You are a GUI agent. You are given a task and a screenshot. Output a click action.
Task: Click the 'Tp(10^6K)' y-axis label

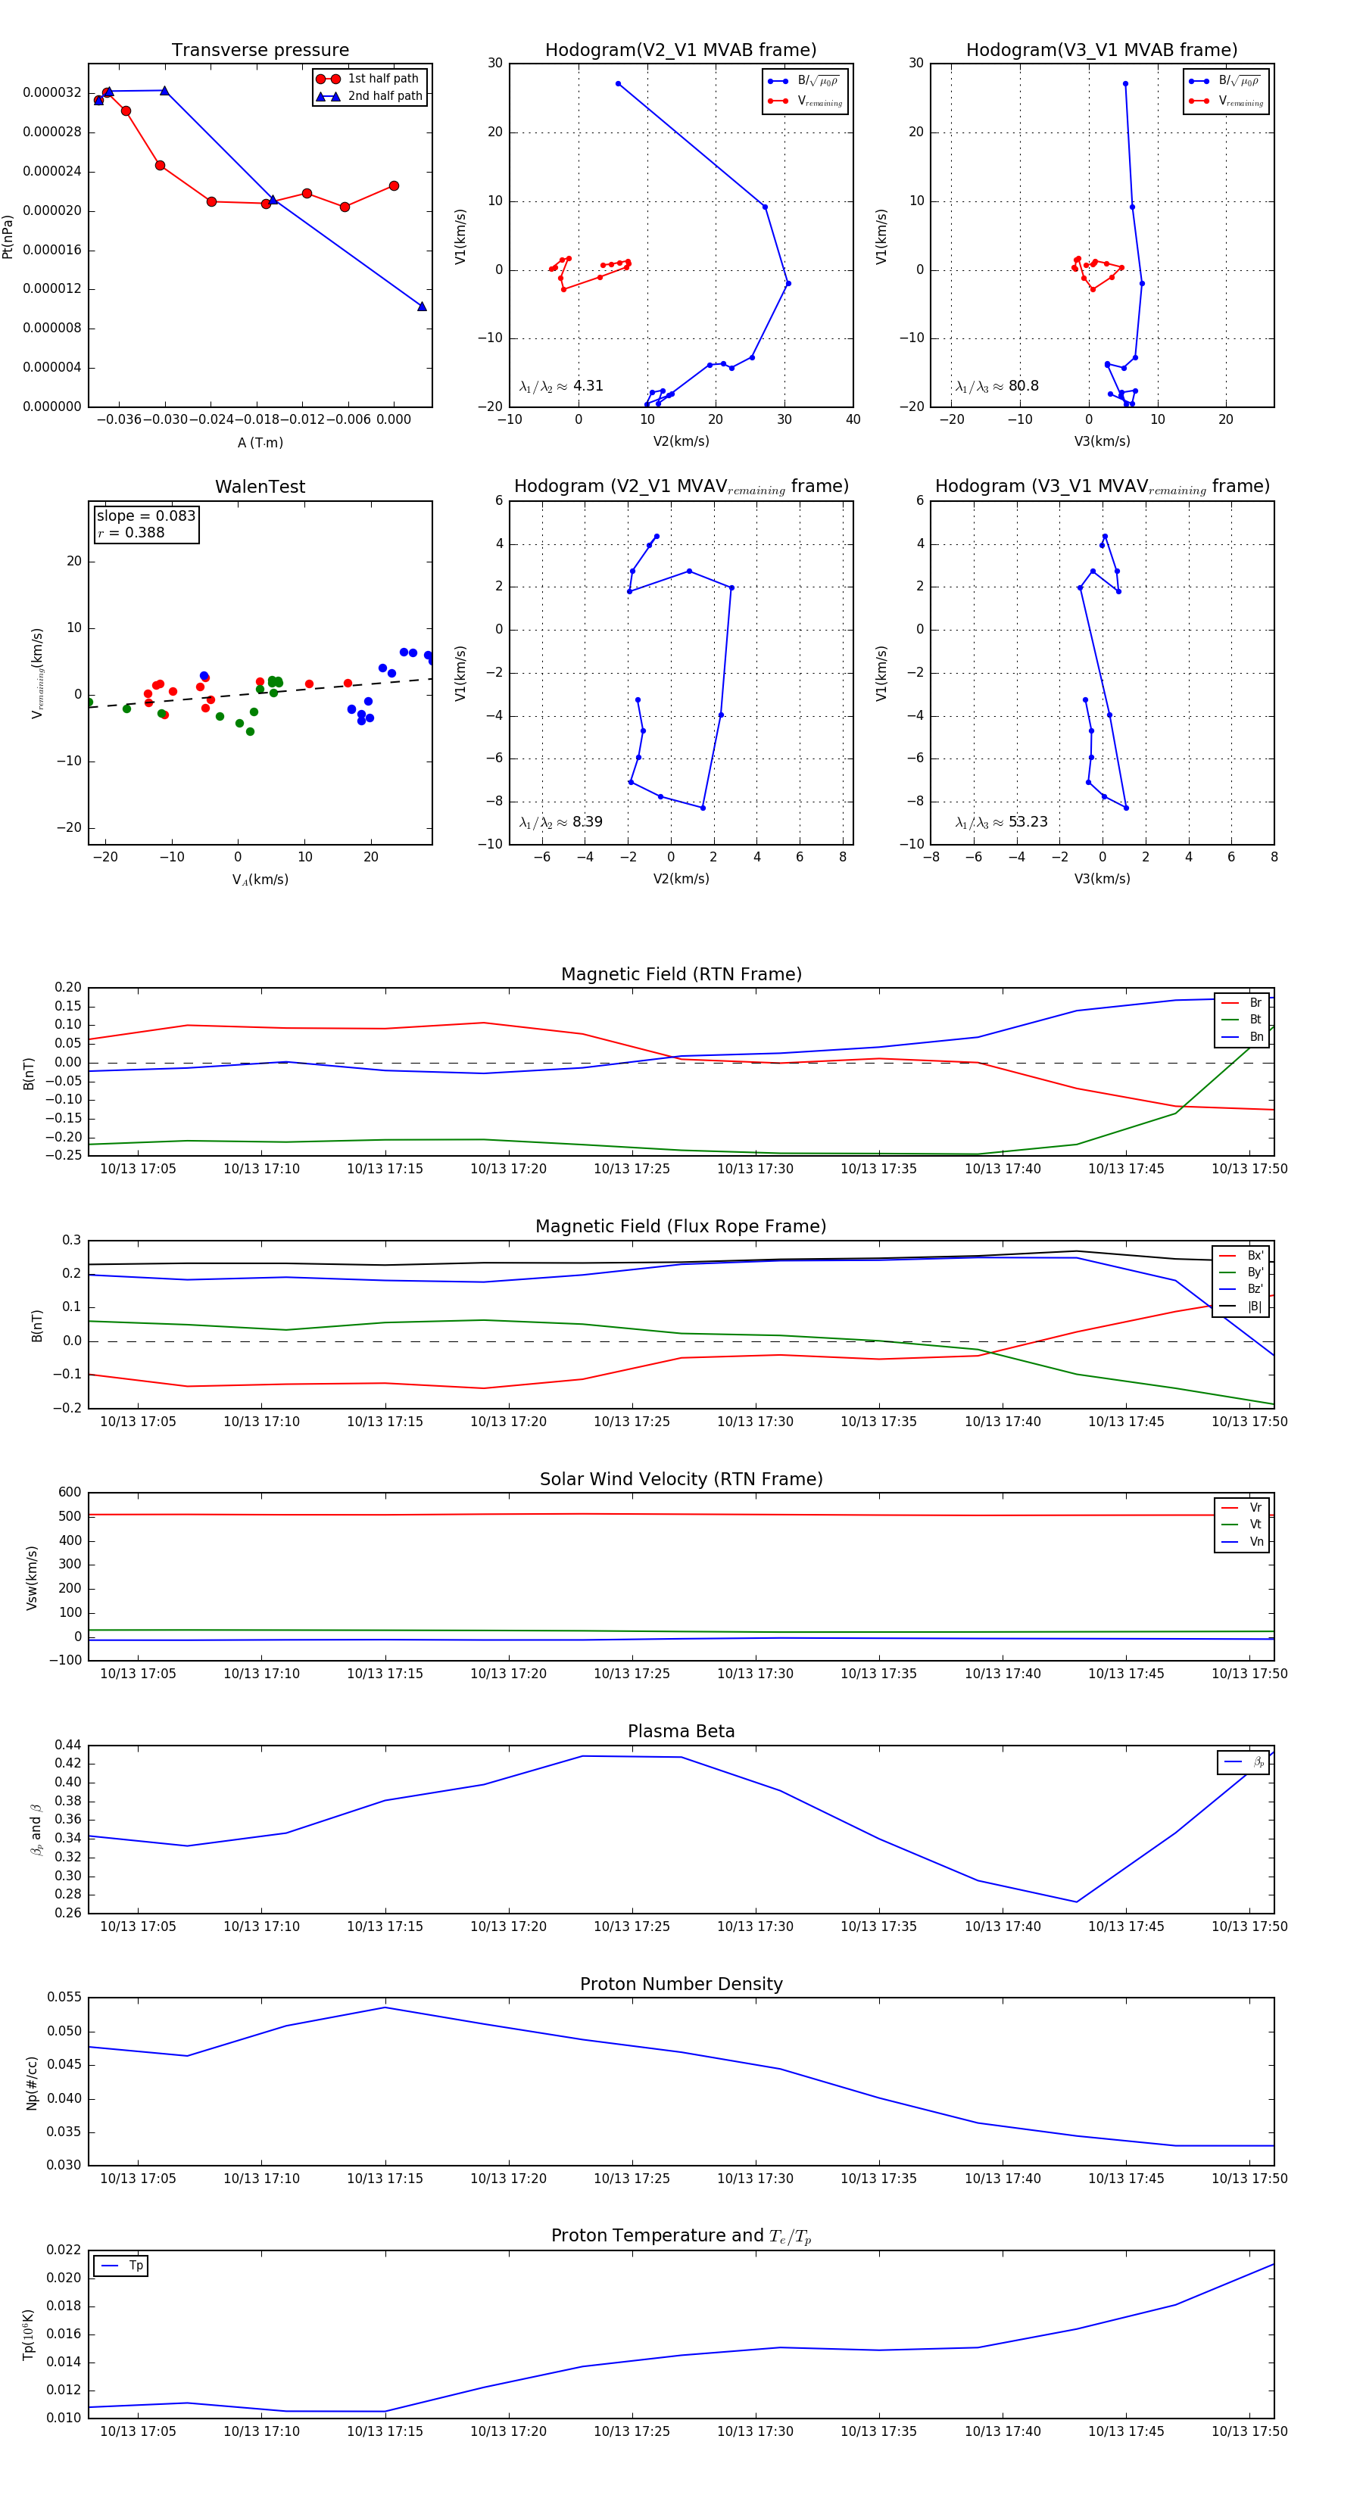[28, 2334]
